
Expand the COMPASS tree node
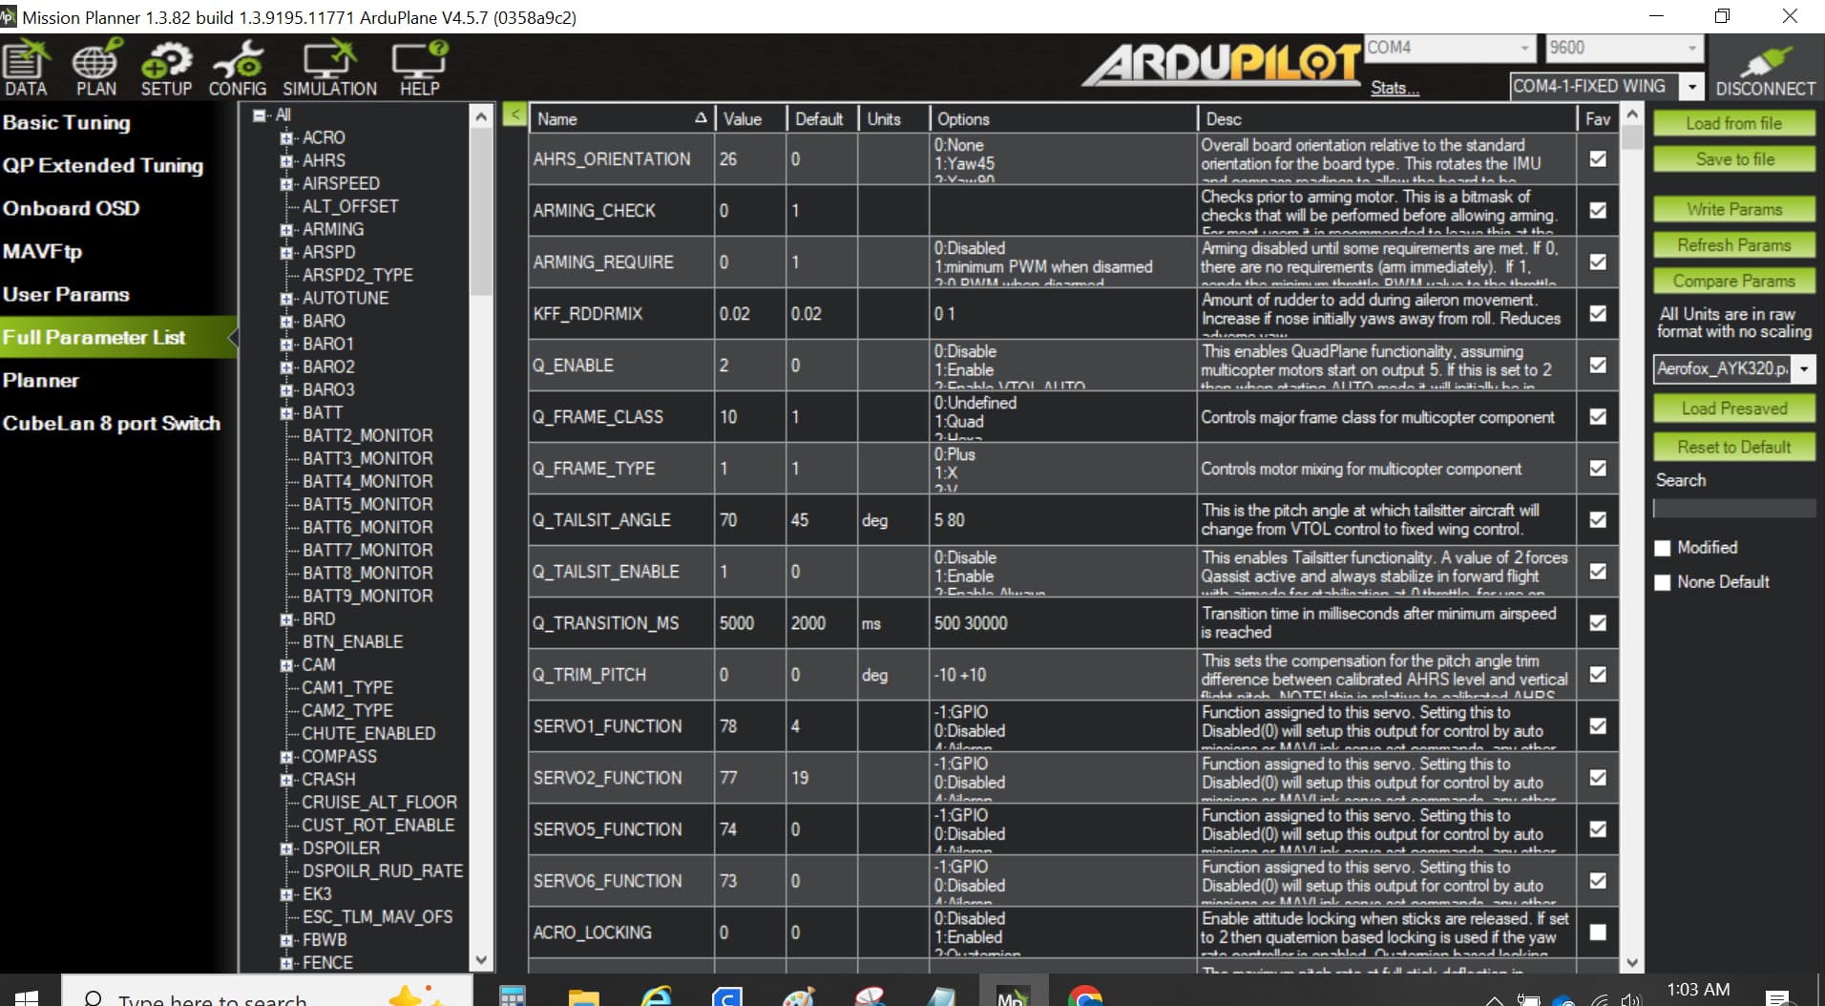285,757
